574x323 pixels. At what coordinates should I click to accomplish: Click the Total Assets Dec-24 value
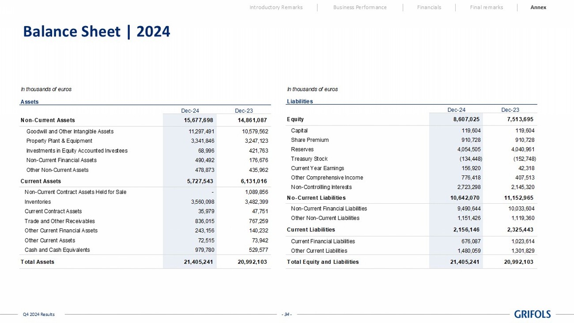198,262
